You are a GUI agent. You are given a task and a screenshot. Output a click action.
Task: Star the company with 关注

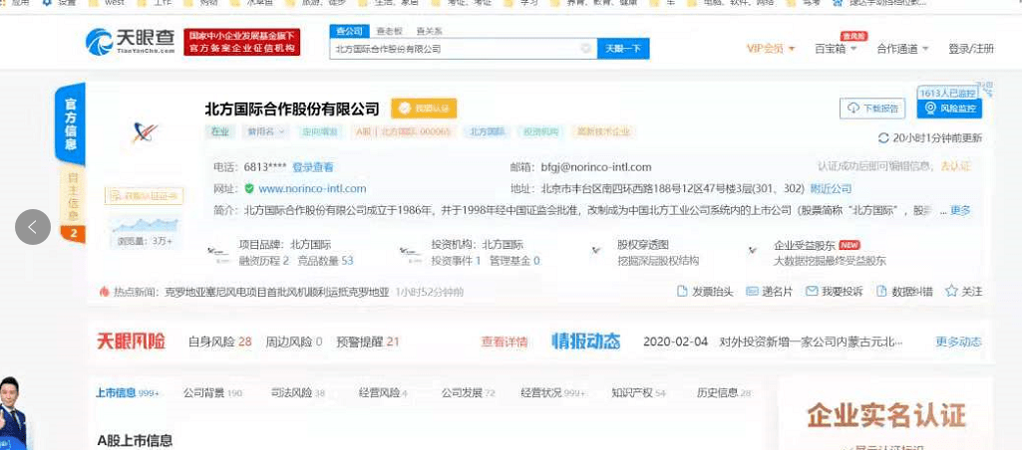951,292
